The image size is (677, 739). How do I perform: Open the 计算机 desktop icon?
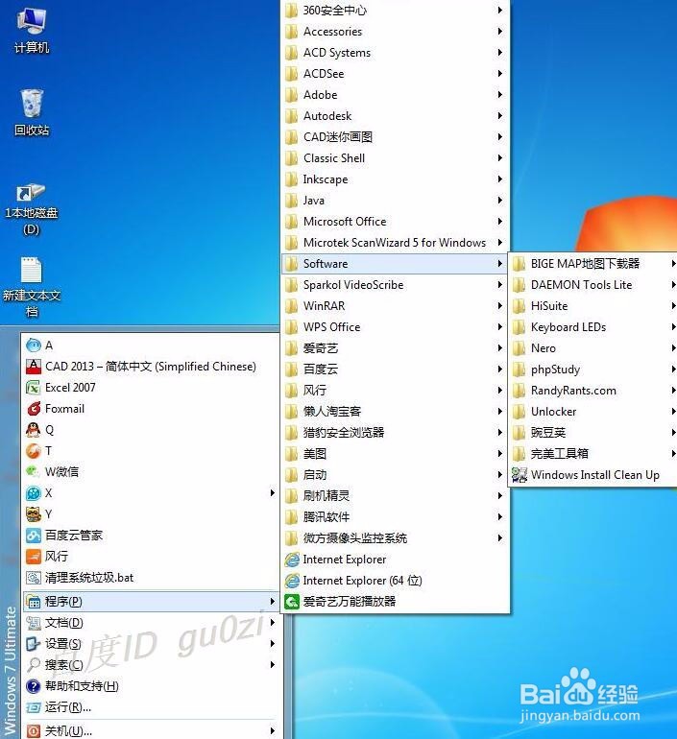[x=32, y=30]
